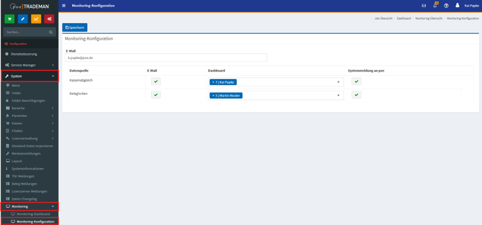Toggle Systemmeldung an poe for Beleglücken

[356, 95]
